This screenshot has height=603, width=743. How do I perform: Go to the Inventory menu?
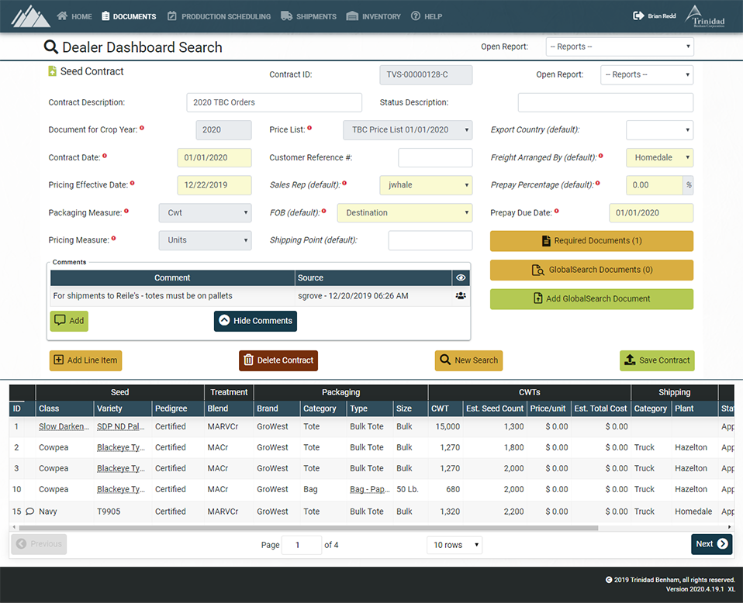374,16
